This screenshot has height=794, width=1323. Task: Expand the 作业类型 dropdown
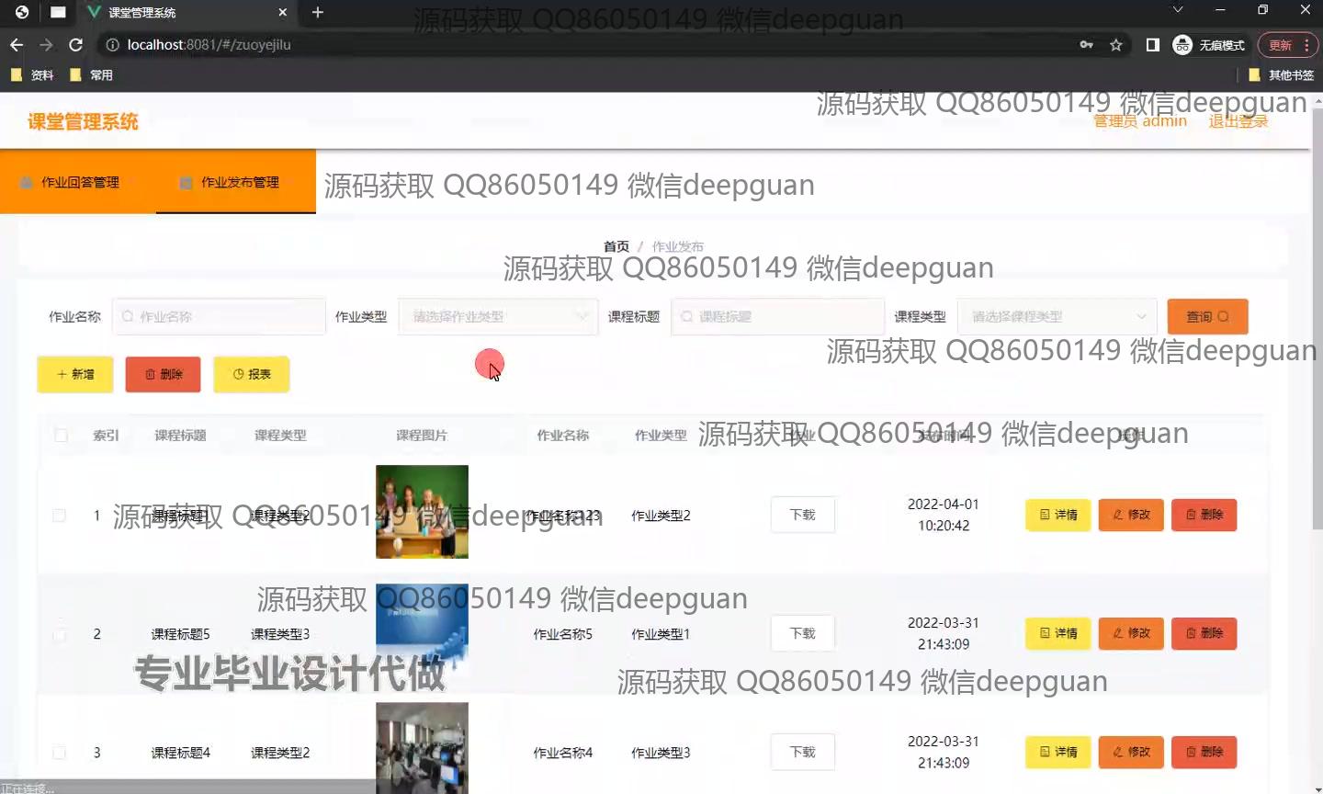pyautogui.click(x=497, y=317)
